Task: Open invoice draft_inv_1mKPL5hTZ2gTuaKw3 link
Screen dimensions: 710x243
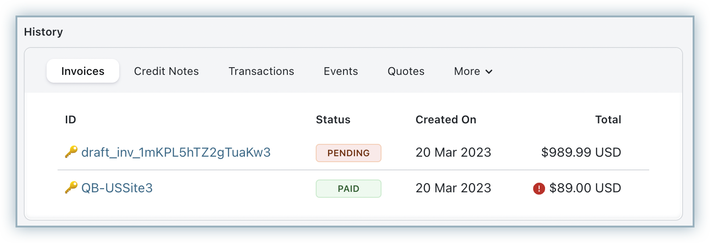Action: [176, 153]
